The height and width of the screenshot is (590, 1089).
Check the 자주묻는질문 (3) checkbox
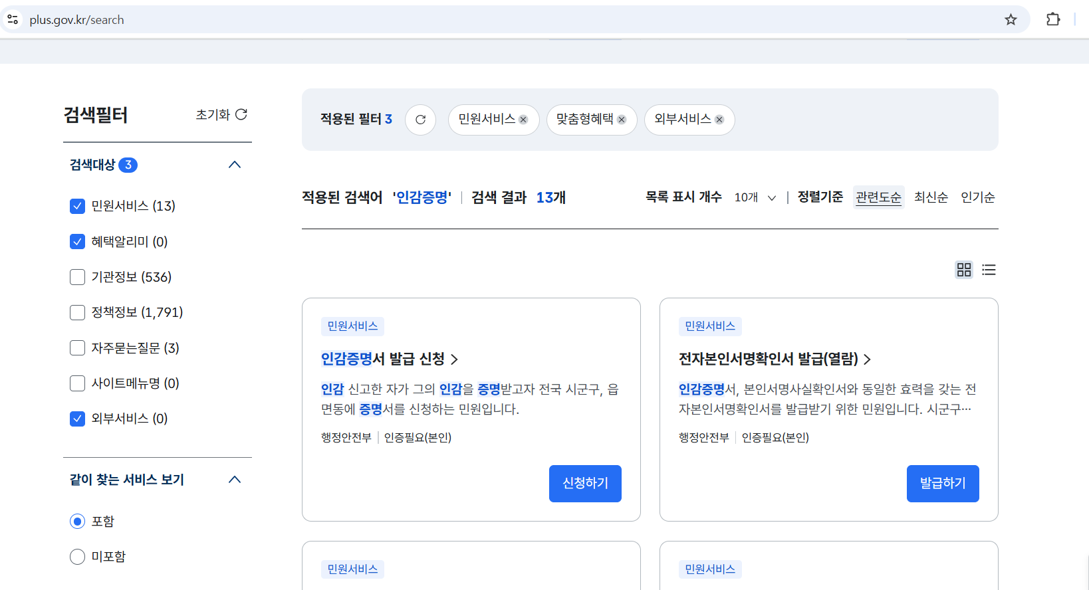pyautogui.click(x=77, y=347)
